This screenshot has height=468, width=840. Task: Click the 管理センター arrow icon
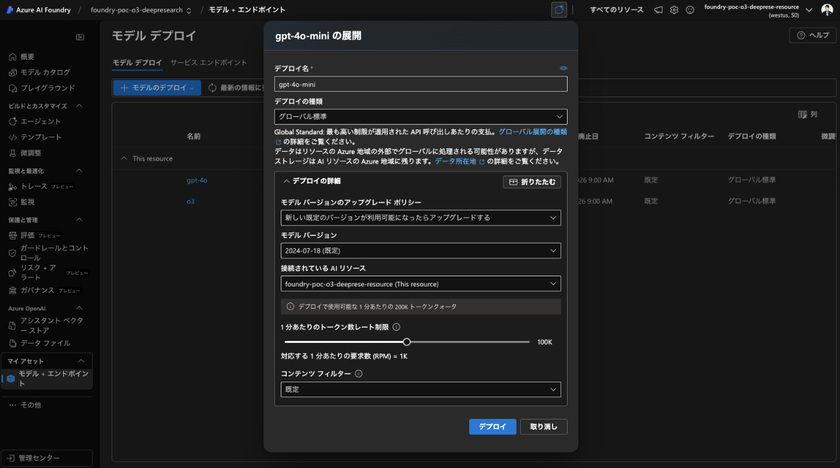(11, 458)
